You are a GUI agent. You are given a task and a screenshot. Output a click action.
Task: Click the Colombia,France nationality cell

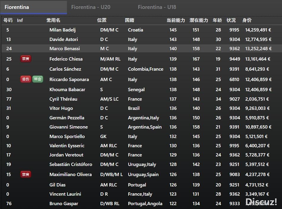pos(145,69)
